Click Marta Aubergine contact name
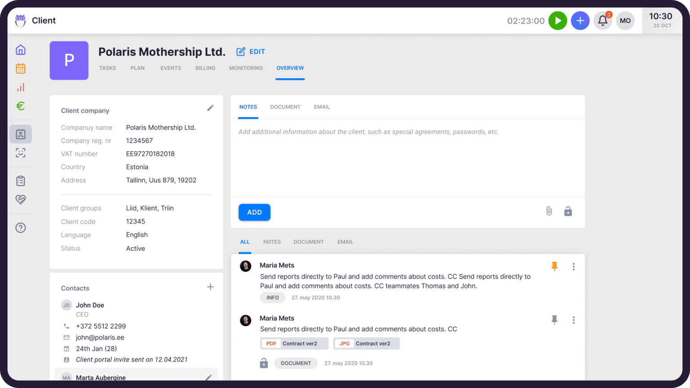This screenshot has height=388, width=690. pos(101,377)
